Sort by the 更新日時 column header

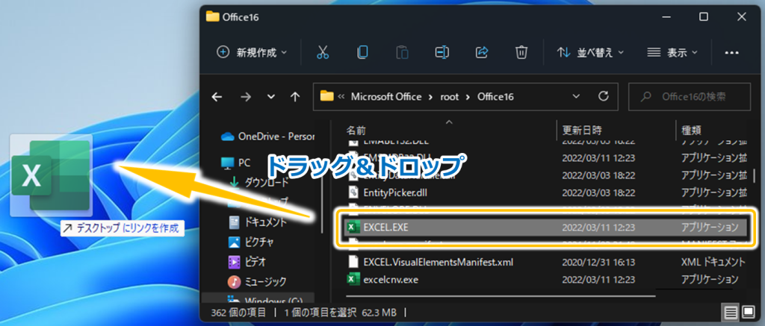(x=583, y=130)
